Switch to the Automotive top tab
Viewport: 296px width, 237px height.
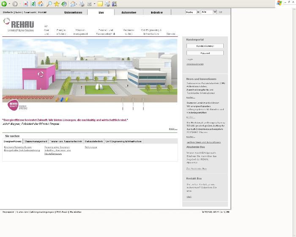129,12
